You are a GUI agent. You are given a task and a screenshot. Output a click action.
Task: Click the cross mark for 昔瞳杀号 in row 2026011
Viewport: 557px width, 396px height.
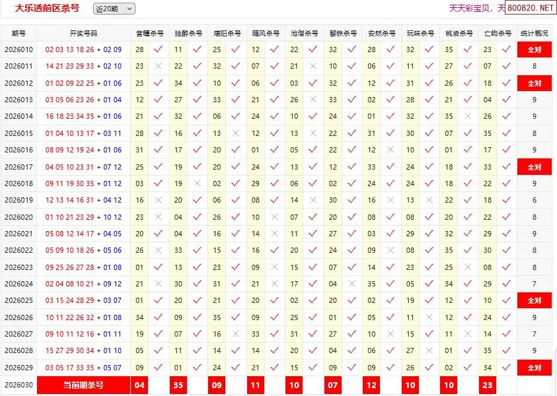pos(158,66)
